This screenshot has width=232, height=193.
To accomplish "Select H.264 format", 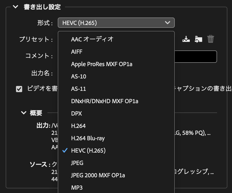I will click(x=78, y=126).
